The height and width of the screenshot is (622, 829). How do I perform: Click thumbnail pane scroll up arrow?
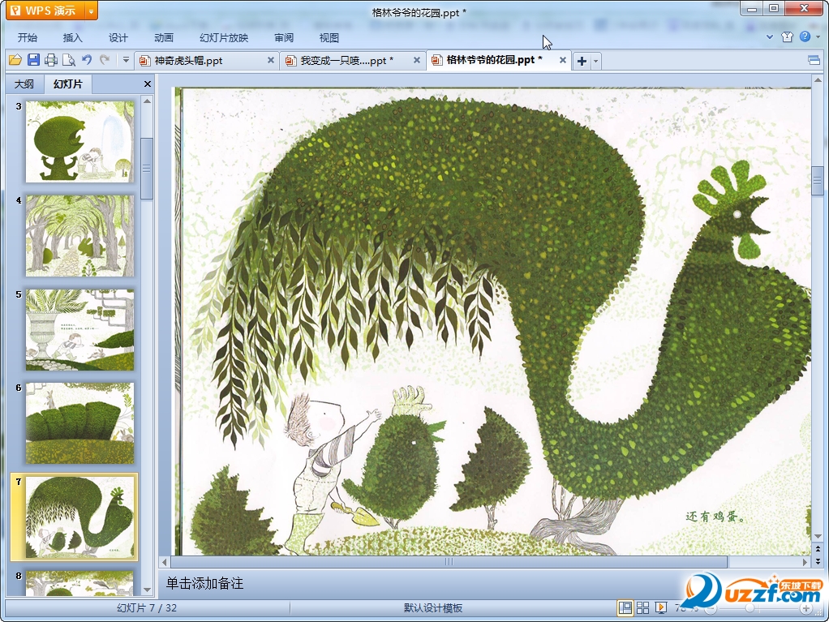[148, 101]
